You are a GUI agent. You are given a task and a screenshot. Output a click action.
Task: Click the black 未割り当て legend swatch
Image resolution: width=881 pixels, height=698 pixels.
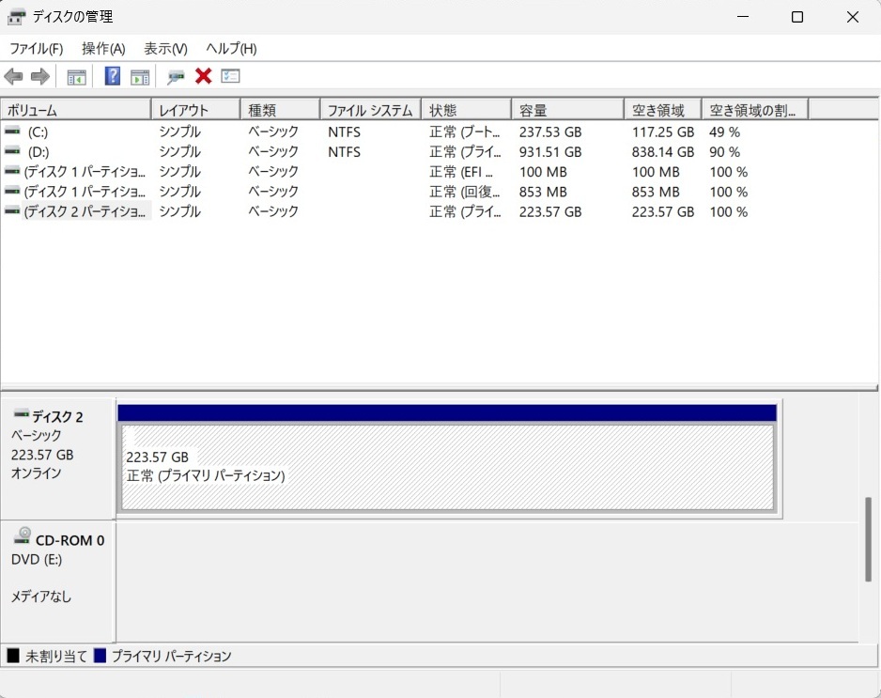click(13, 656)
